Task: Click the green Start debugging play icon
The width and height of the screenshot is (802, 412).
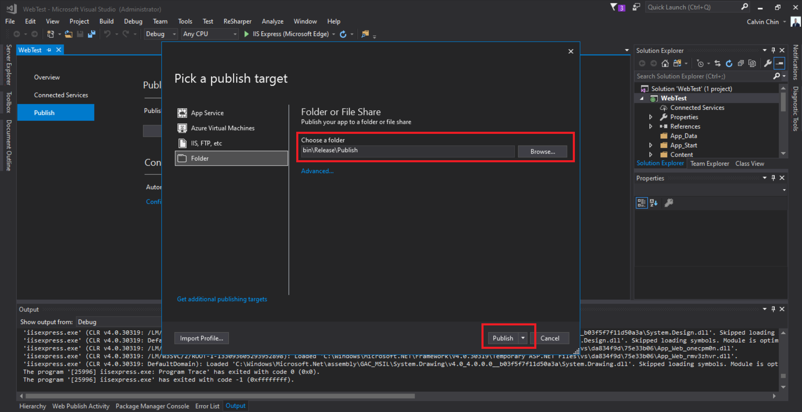Action: tap(246, 34)
